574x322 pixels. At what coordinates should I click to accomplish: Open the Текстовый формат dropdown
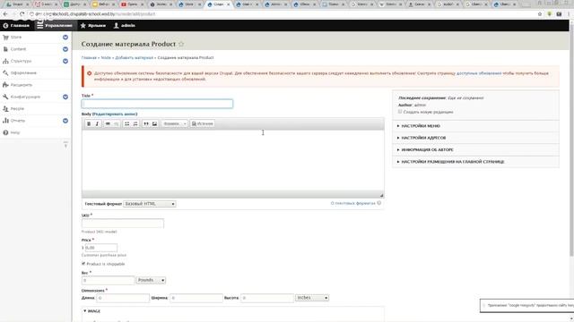point(150,204)
